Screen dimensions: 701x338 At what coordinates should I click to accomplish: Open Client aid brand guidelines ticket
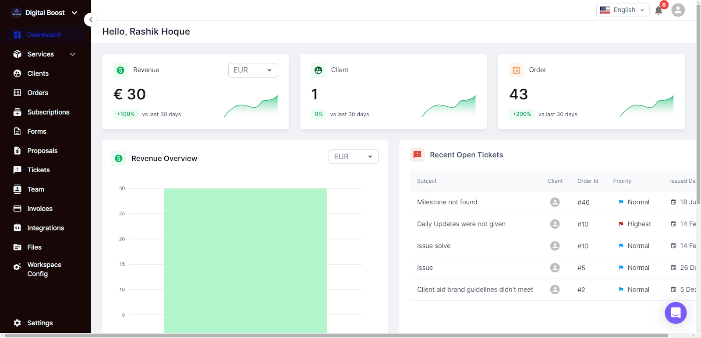coord(475,289)
